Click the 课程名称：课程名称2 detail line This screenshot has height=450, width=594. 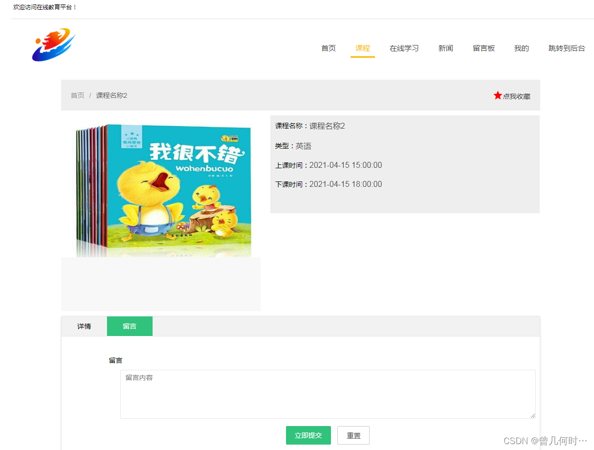(310, 126)
